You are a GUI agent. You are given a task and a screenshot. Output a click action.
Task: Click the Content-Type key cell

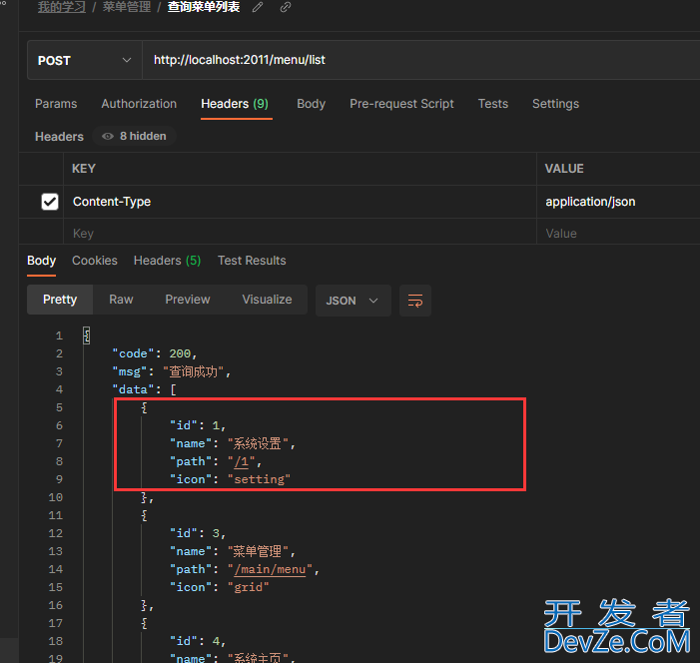300,202
